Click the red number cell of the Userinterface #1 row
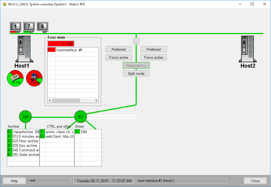271x187 pixels. tap(51, 50)
